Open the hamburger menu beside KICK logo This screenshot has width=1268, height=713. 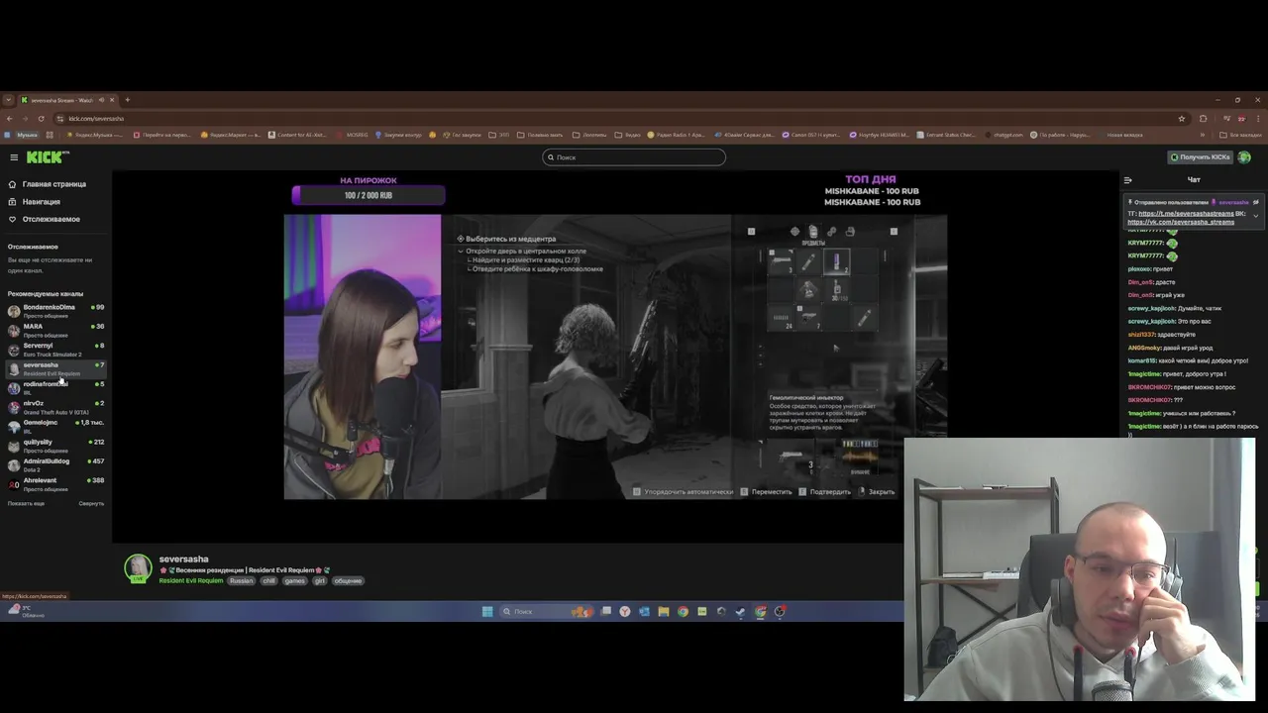pos(14,157)
